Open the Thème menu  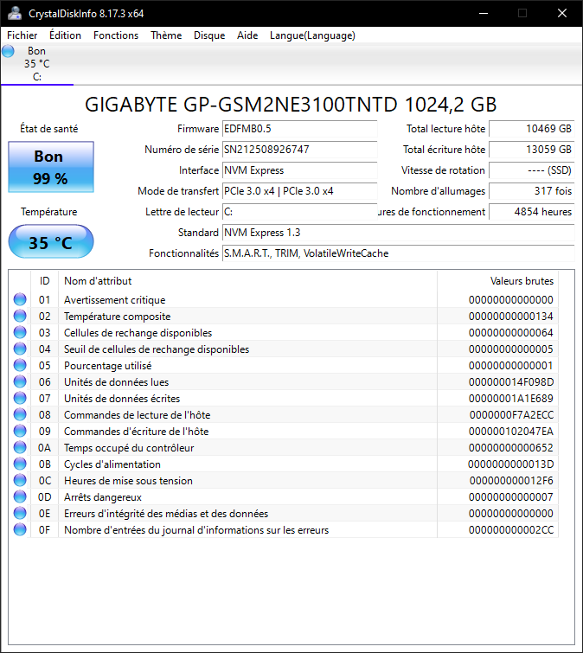tap(166, 35)
